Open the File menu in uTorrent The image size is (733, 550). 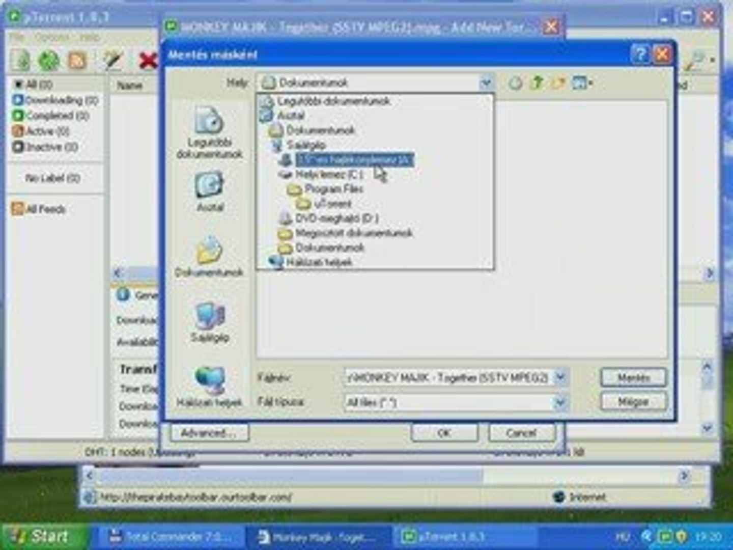(x=17, y=37)
